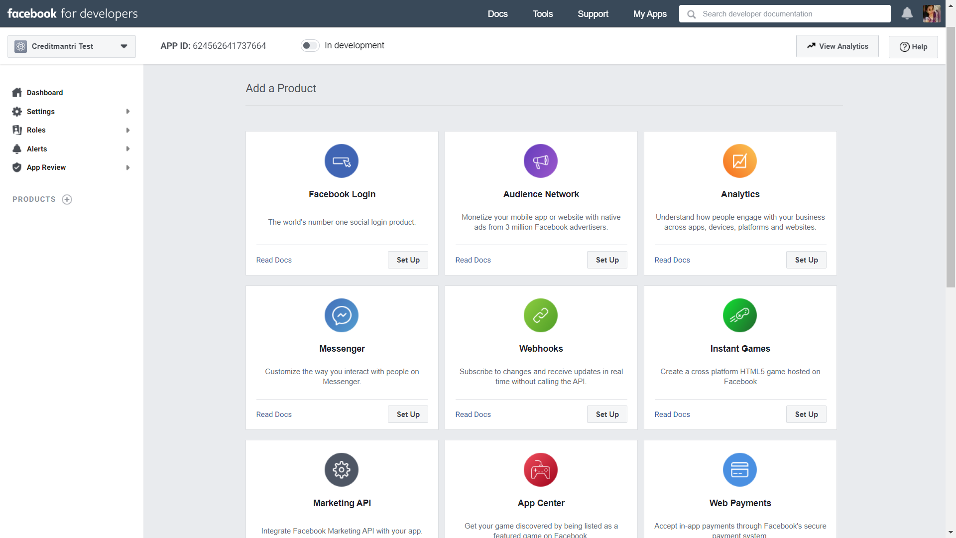Click the App Review shield icon
Image resolution: width=956 pixels, height=538 pixels.
click(17, 167)
